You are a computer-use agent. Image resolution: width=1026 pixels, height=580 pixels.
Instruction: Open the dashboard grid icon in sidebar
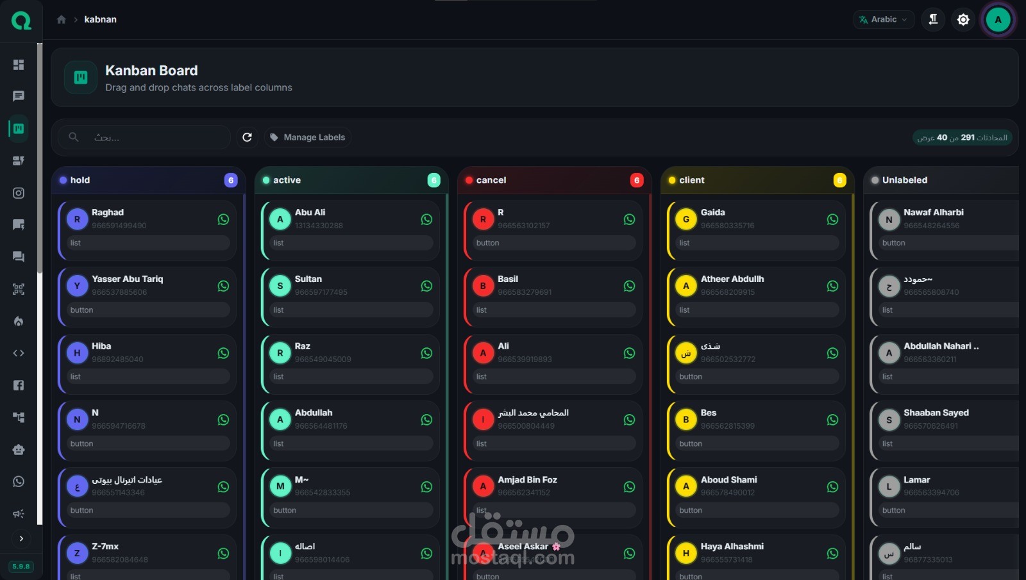[19, 65]
